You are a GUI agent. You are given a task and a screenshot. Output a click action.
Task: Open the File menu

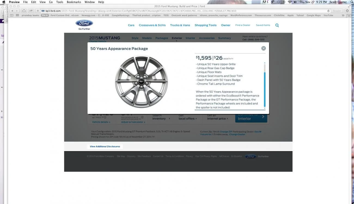point(25,2)
